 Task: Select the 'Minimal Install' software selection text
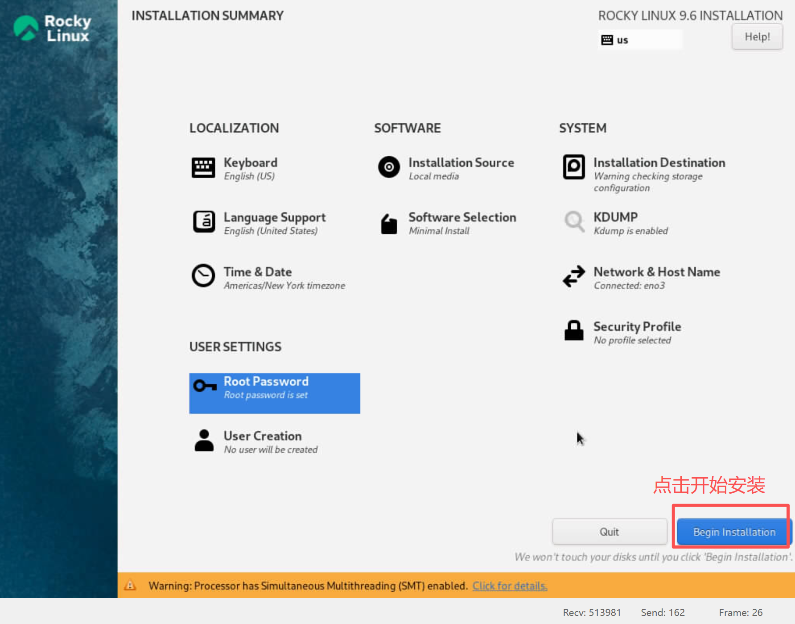tap(439, 231)
